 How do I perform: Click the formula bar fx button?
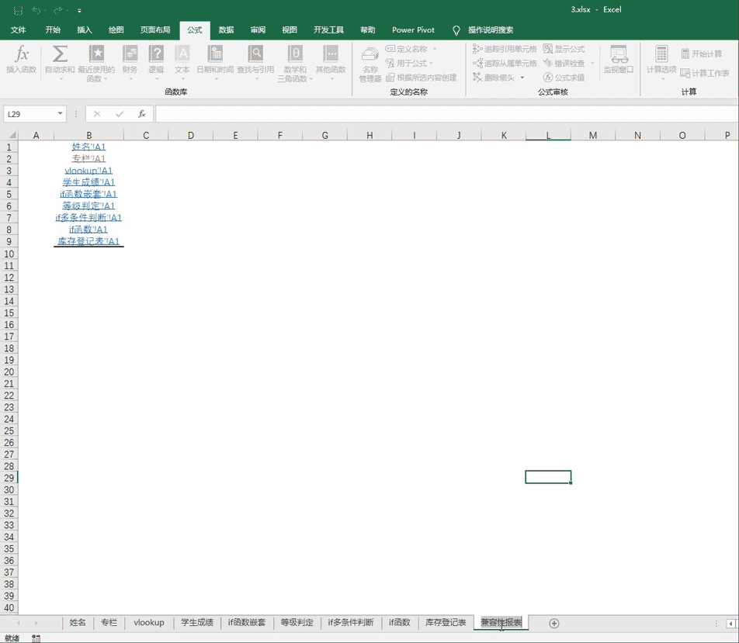pos(141,113)
